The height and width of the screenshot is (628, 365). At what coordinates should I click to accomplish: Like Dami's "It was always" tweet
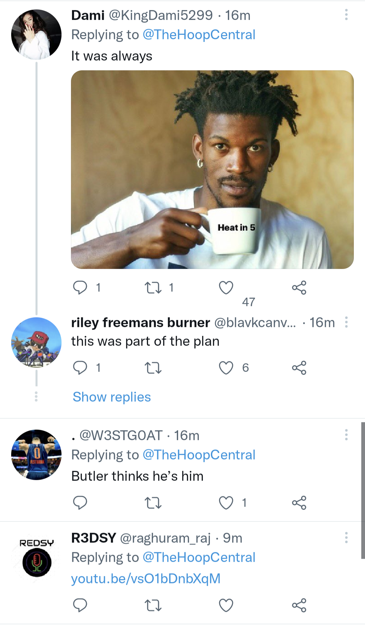coord(226,288)
